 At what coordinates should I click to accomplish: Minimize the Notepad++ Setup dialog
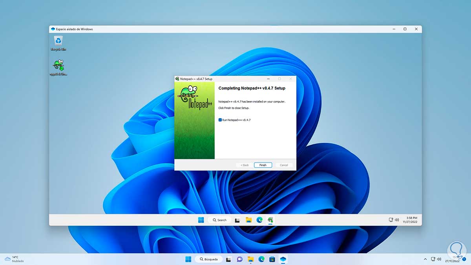(x=268, y=79)
